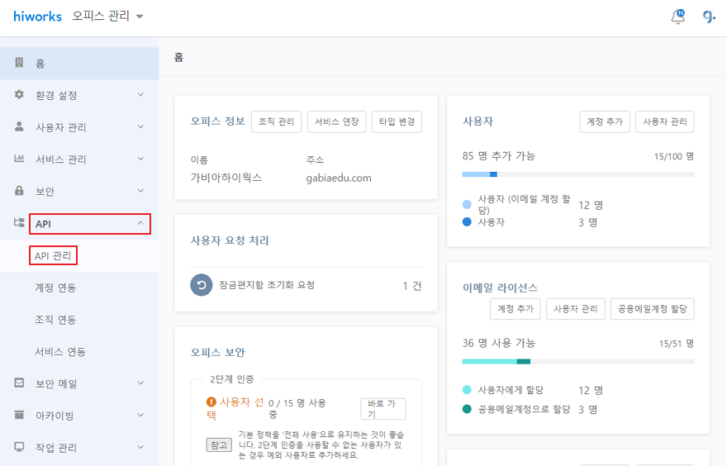Screen dimensions: 727x466
Task: Click the person icon for 사용자 관리
Action: point(19,126)
